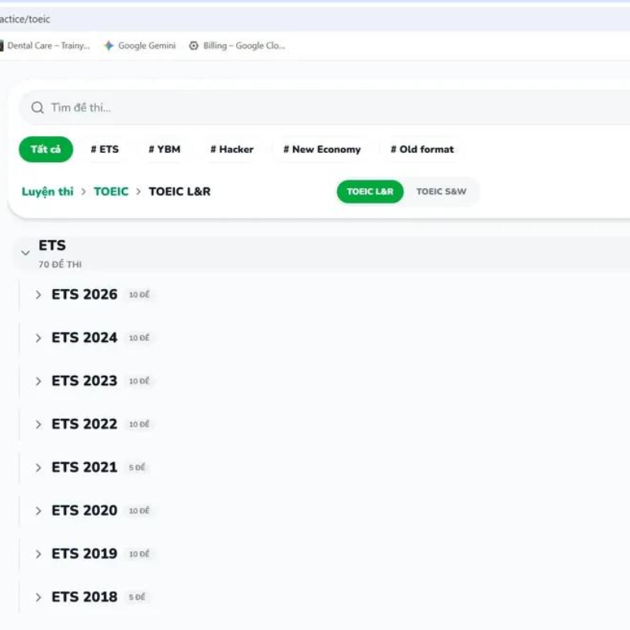The height and width of the screenshot is (630, 630).
Task: Open the Google Gemini bookmark icon
Action: 109,46
